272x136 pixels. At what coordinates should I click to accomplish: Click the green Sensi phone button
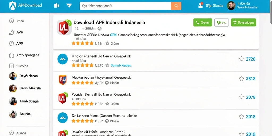coord(203,22)
